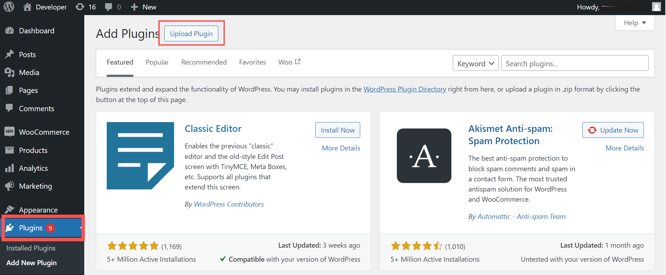666x275 pixels.
Task: Click the WooCommerce woo icon
Action: click(9, 132)
